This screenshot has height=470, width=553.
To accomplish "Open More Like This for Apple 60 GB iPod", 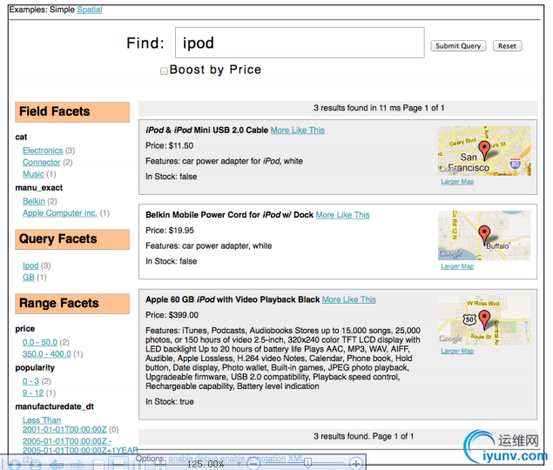I will (x=349, y=299).
